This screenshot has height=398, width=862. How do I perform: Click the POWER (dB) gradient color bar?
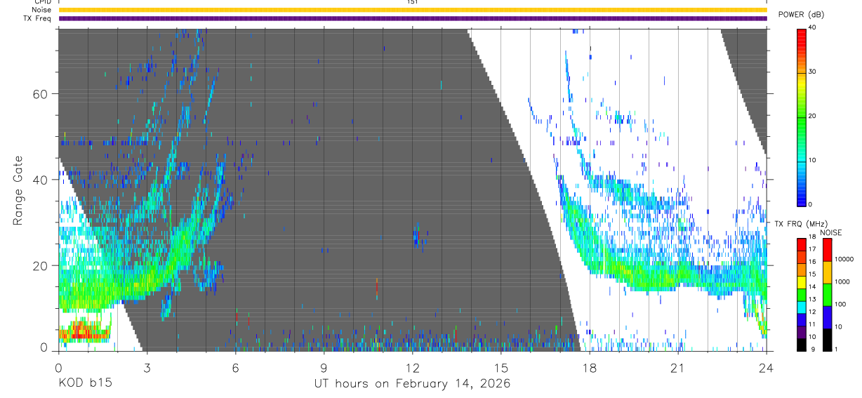(x=802, y=117)
